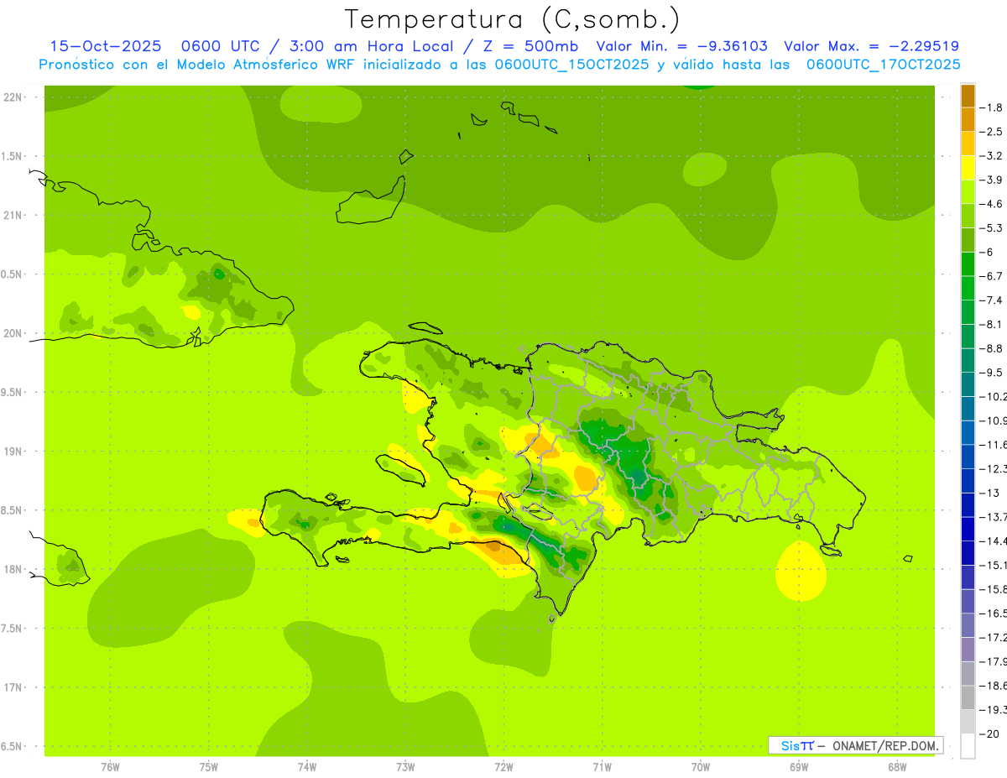Pick the orange swatch between -1.8 and -2.5

click(x=968, y=120)
